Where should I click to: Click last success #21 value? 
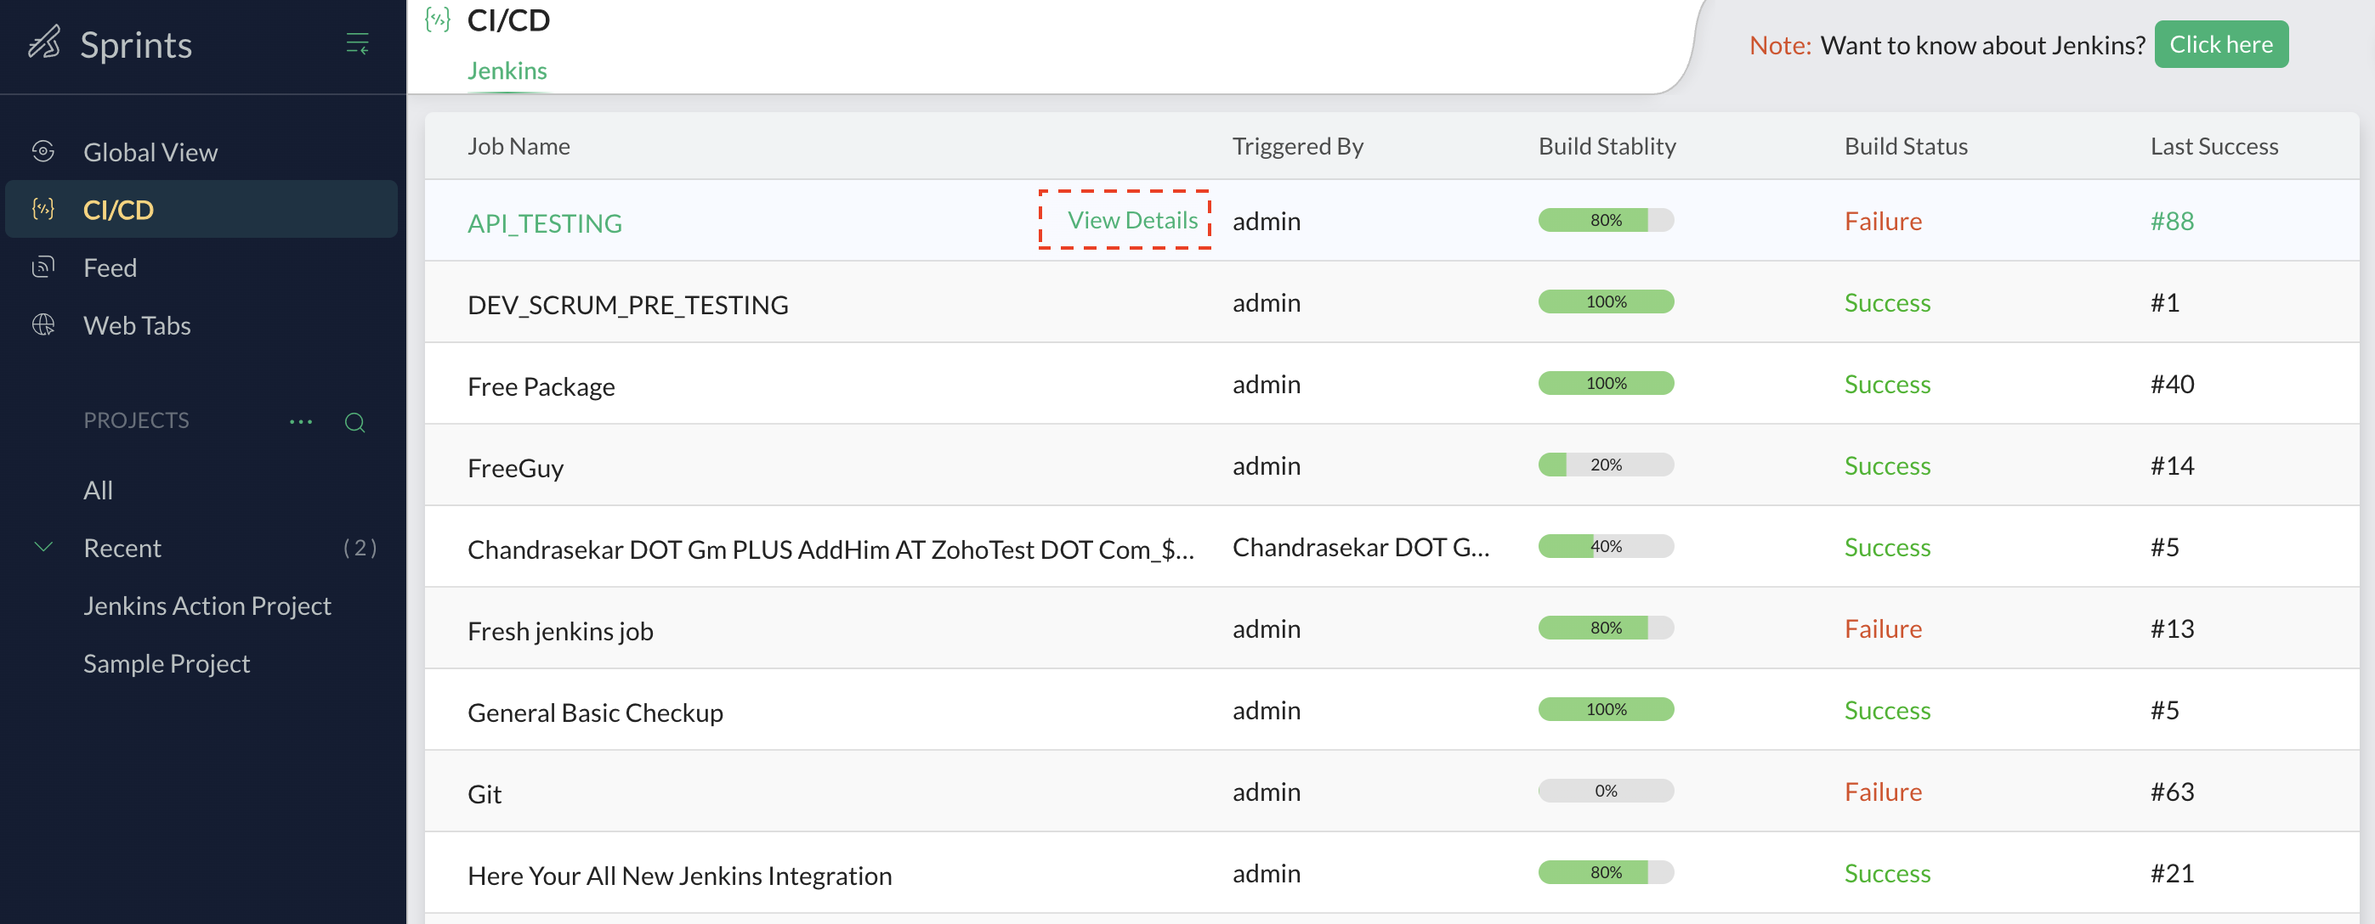2172,873
